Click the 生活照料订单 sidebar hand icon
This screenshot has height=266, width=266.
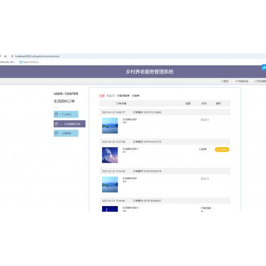click(x=56, y=124)
